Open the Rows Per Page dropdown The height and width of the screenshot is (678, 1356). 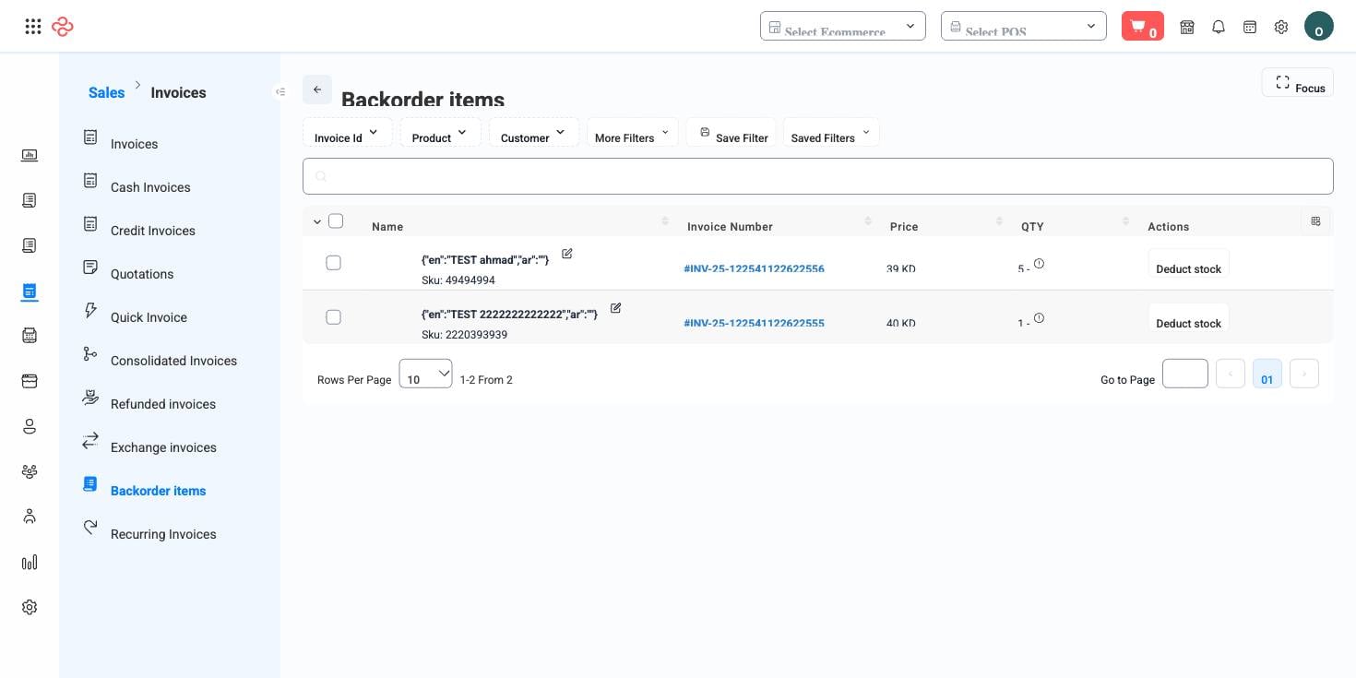[425, 374]
